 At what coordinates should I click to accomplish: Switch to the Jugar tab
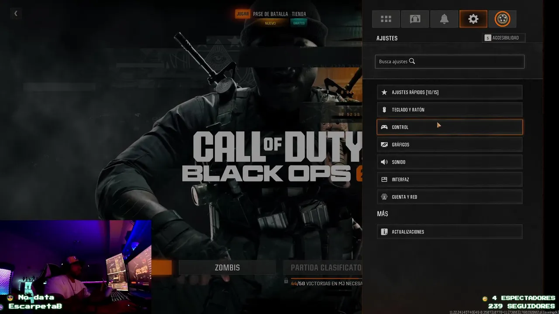[242, 14]
